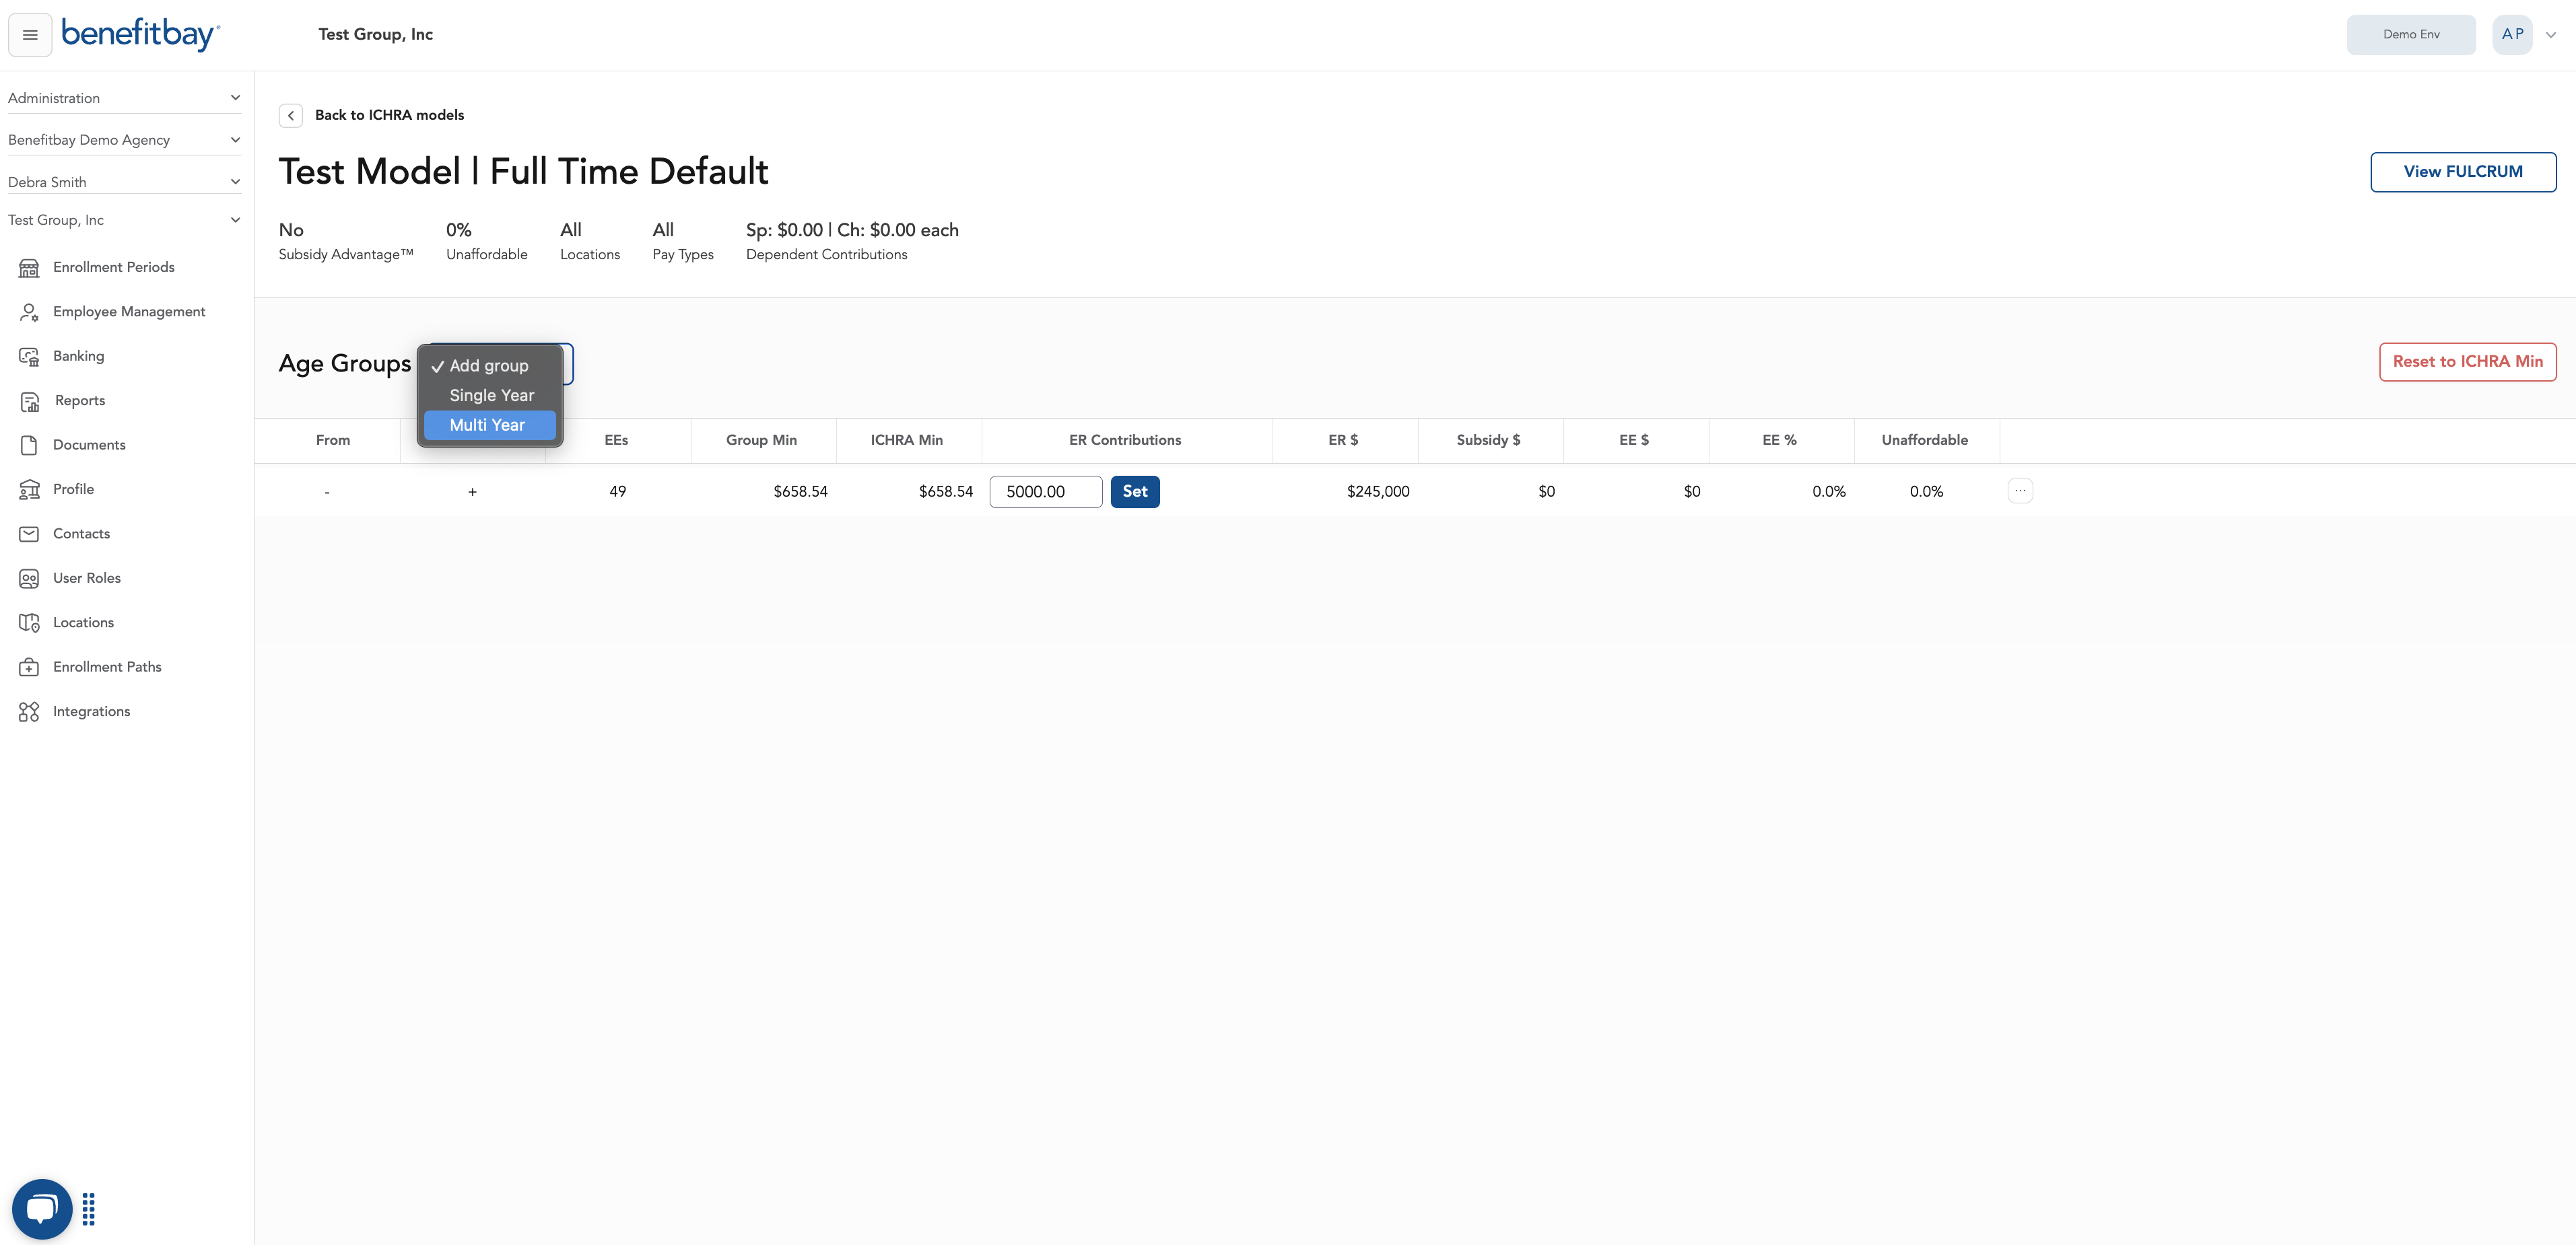
Task: Click the ER Contributions column header
Action: pos(1125,441)
